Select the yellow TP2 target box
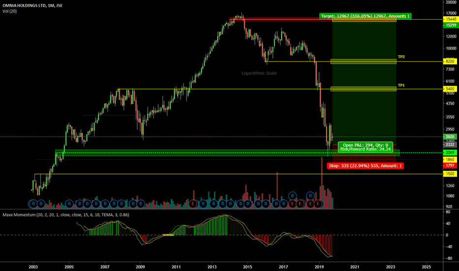 363,61
